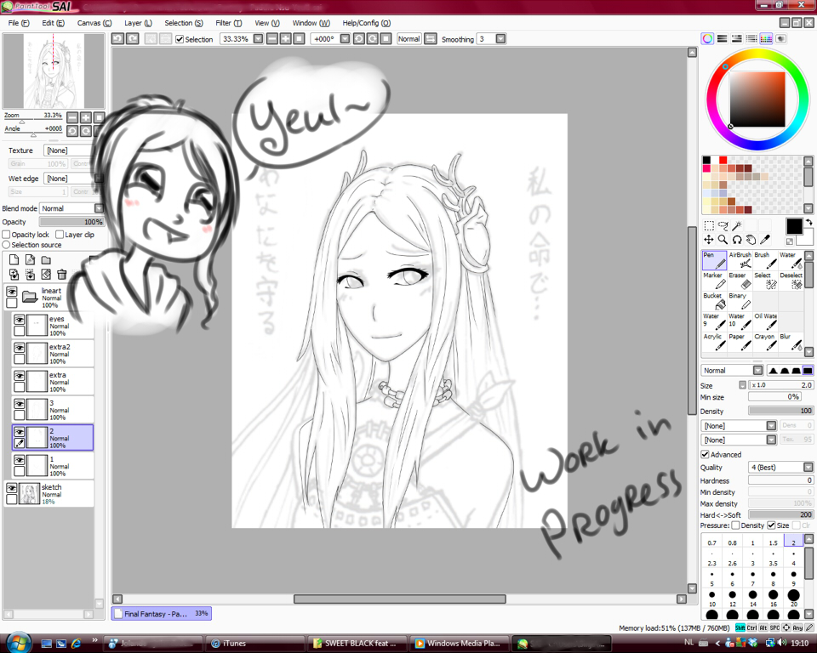Image resolution: width=817 pixels, height=653 pixels.
Task: Open the Canvas menu
Action: tap(94, 23)
